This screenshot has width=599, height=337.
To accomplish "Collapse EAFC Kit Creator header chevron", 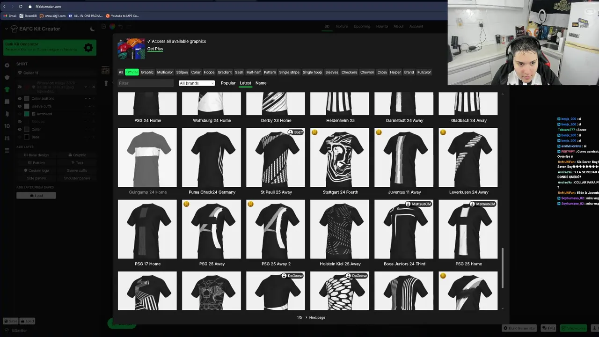I will pos(6,29).
